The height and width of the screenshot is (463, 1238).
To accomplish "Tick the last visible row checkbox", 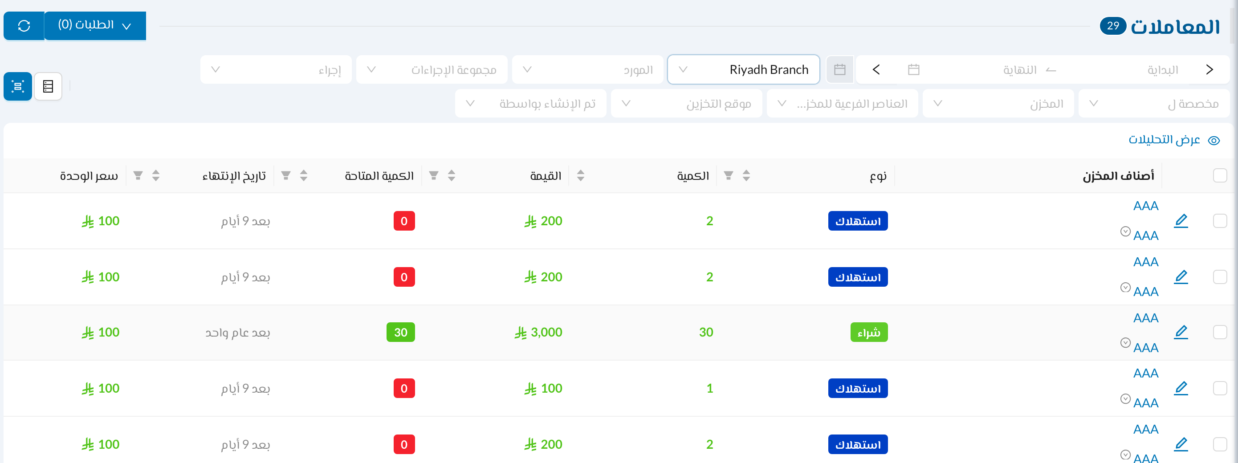I will 1220,444.
